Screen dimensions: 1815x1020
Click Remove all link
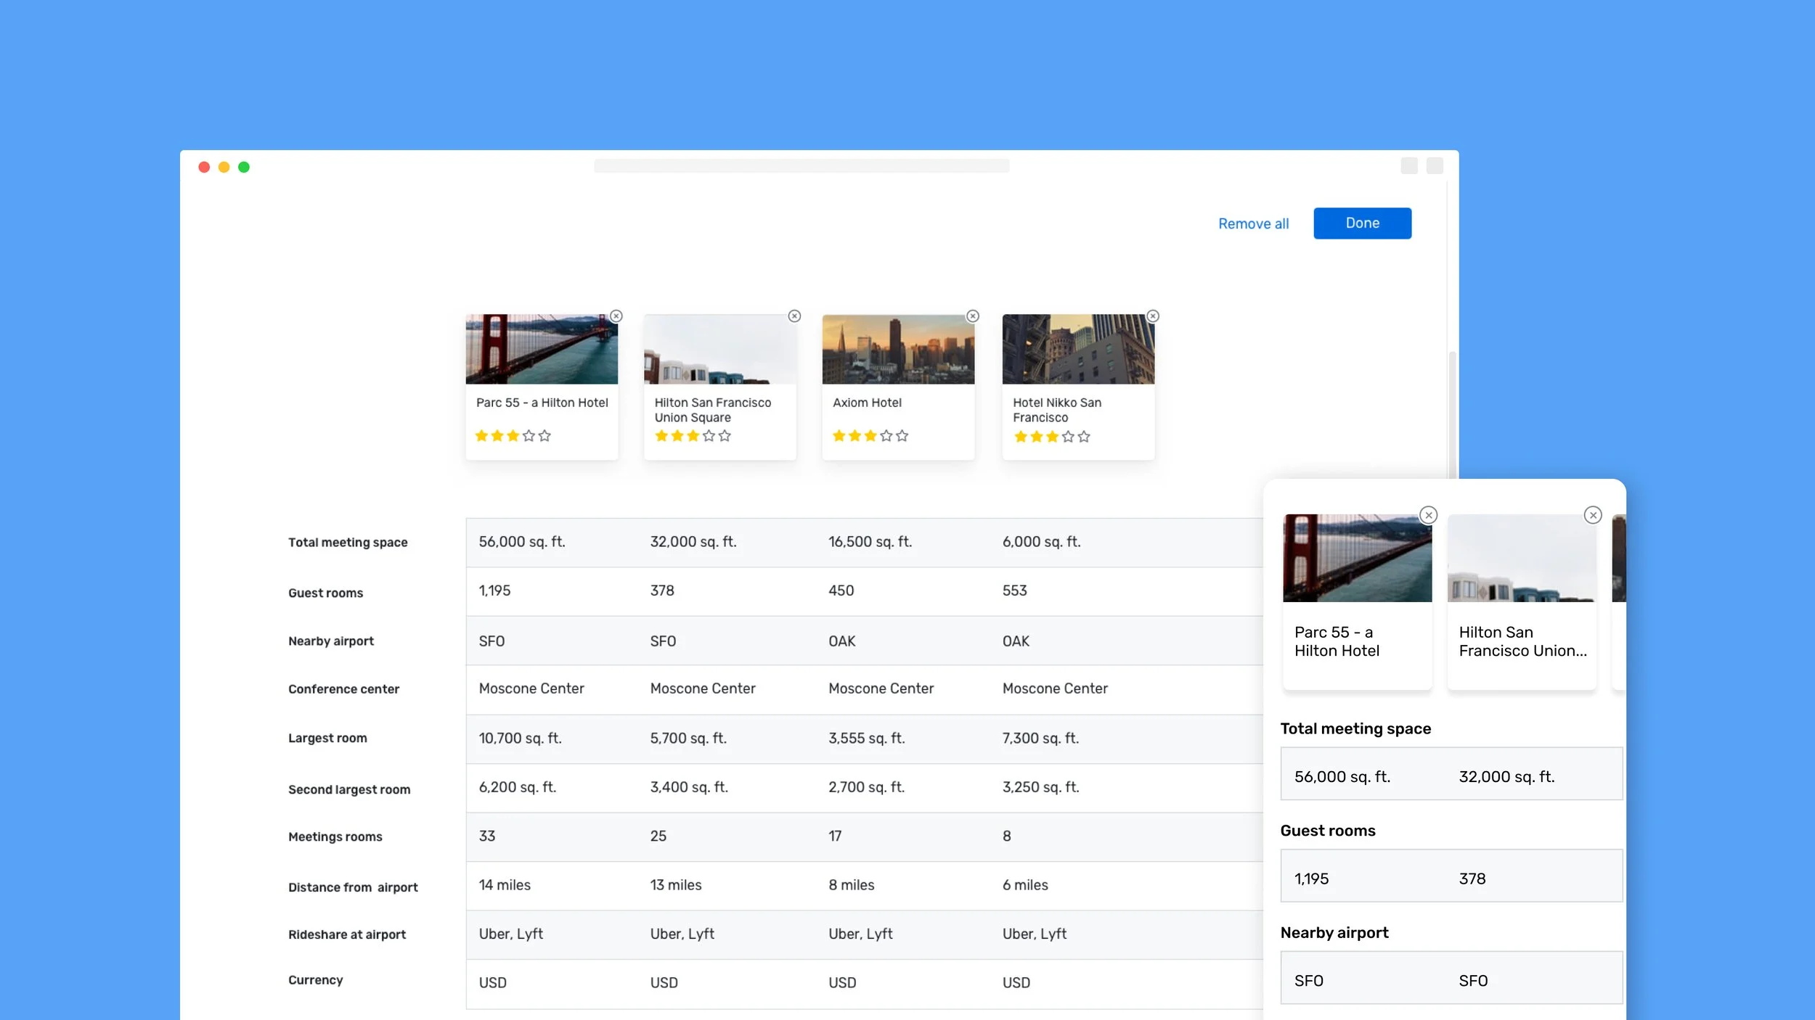coord(1253,223)
